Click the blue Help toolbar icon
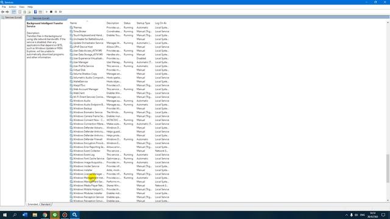 pos(35,12)
